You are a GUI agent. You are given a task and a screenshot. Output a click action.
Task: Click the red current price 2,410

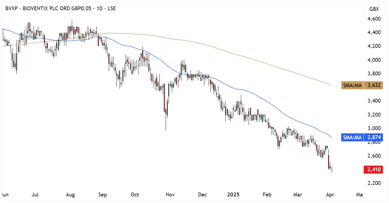coord(374,169)
